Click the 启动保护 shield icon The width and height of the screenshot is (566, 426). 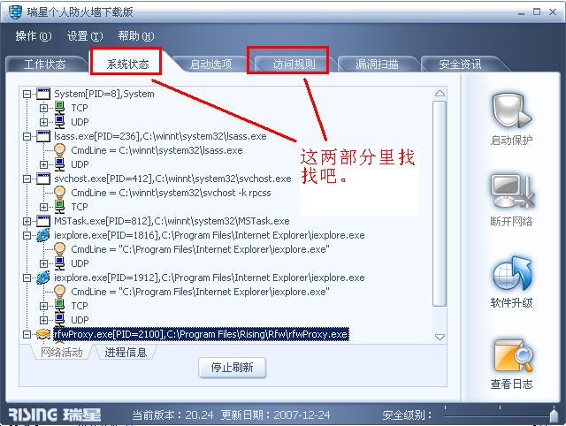pyautogui.click(x=511, y=110)
